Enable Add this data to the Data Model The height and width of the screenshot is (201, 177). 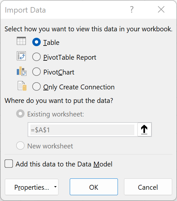click(x=9, y=164)
